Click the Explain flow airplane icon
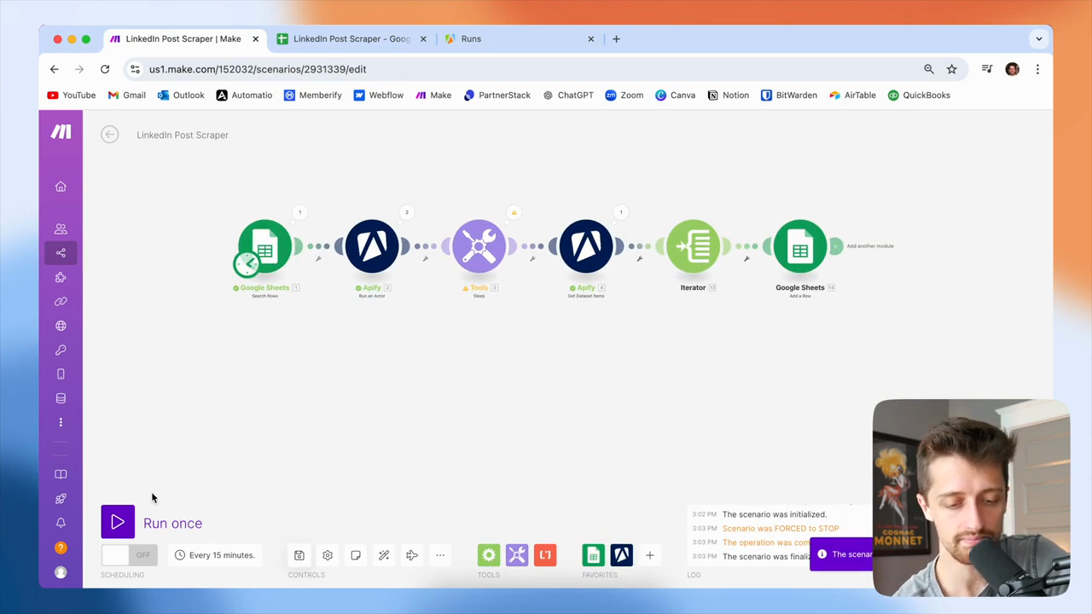Screen dimensions: 1092x614 pos(412,555)
